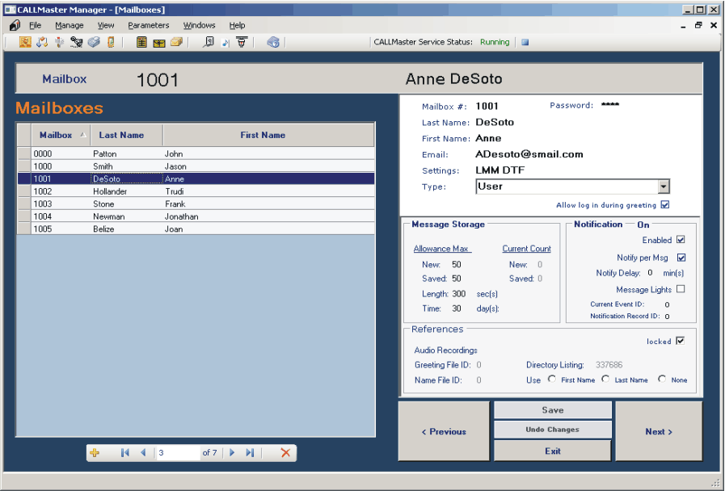Screen dimensions: 725x491
Task: Click the password masked field
Action: (610, 105)
